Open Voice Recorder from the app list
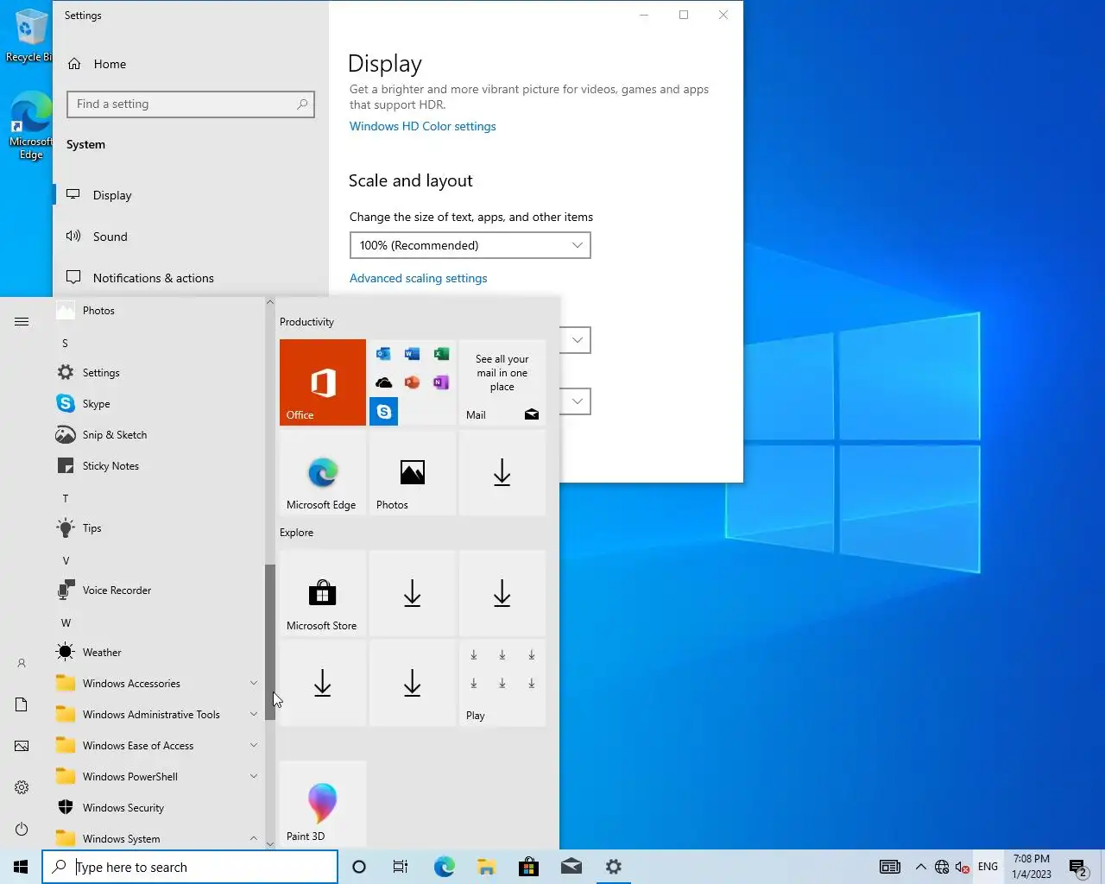This screenshot has height=884, width=1105. click(158, 590)
